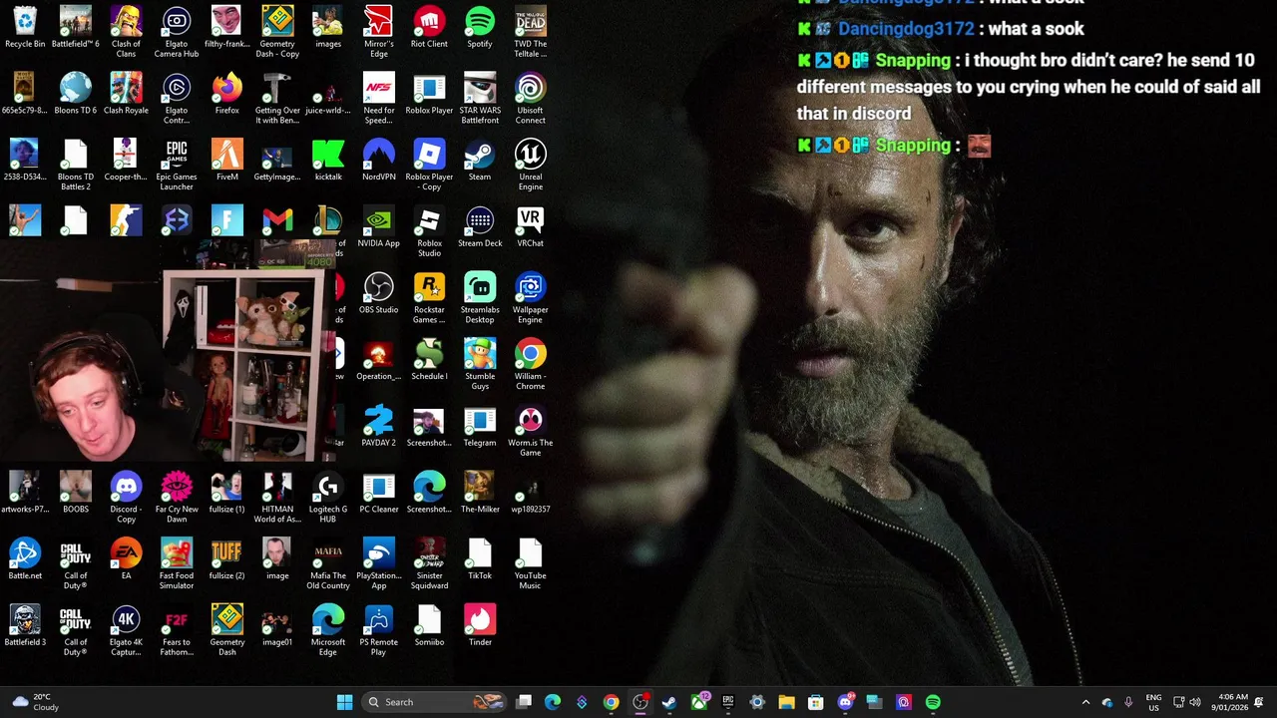Open Ubisoft Connect desktop shortcut
Screen dimensions: 1277x718
click(531, 99)
